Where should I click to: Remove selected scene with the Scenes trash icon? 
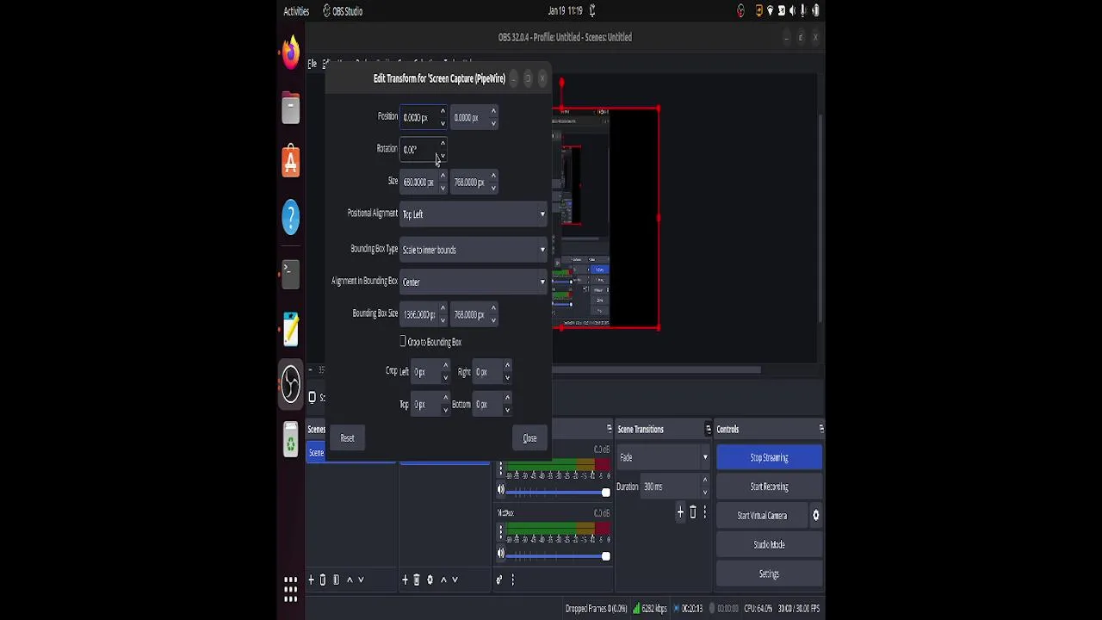click(x=323, y=580)
